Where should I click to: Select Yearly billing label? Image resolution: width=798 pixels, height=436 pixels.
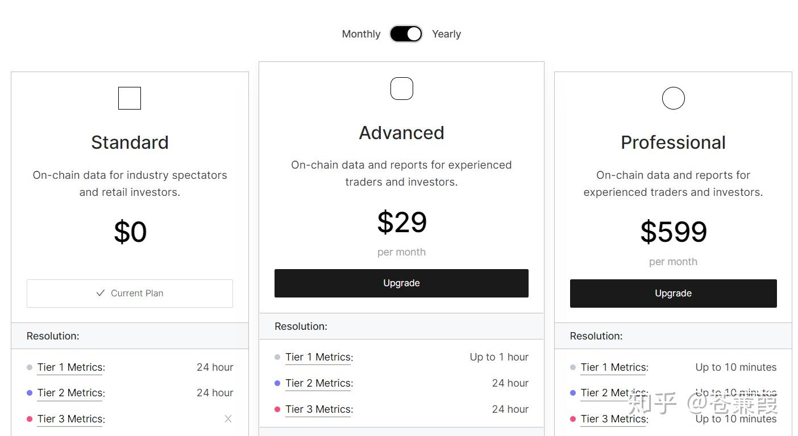pos(446,34)
